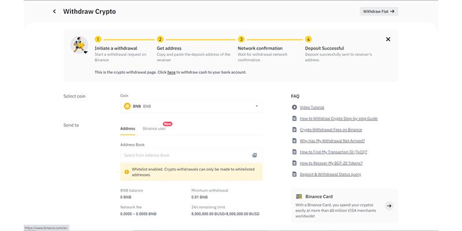Expand the coin selector caret arrow
Image resolution: width=462 pixels, height=231 pixels.
(256, 106)
